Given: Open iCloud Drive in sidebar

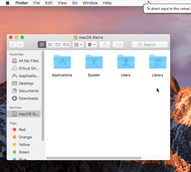Looking at the screenshot, I should click(24, 68).
